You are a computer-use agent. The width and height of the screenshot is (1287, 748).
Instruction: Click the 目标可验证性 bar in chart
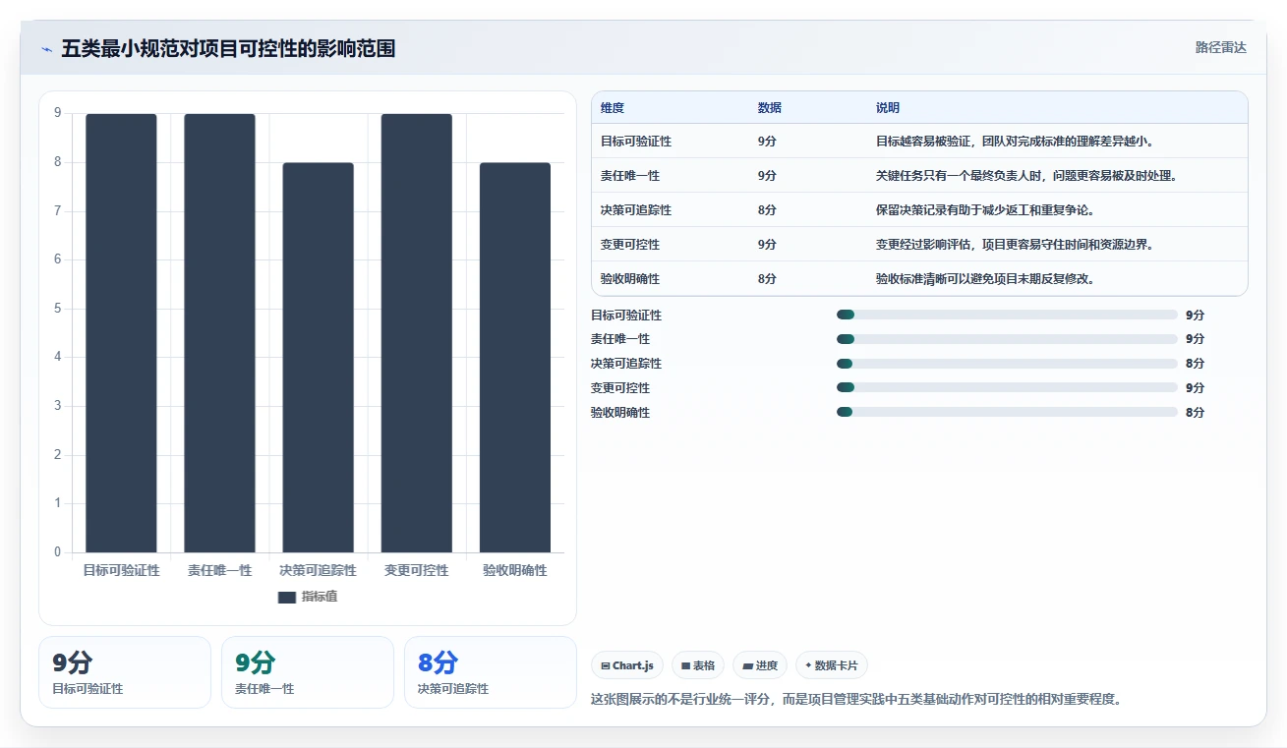tap(121, 333)
